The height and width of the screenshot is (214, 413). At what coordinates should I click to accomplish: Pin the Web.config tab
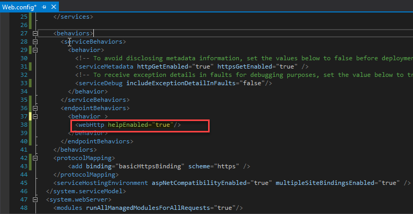pos(44,6)
